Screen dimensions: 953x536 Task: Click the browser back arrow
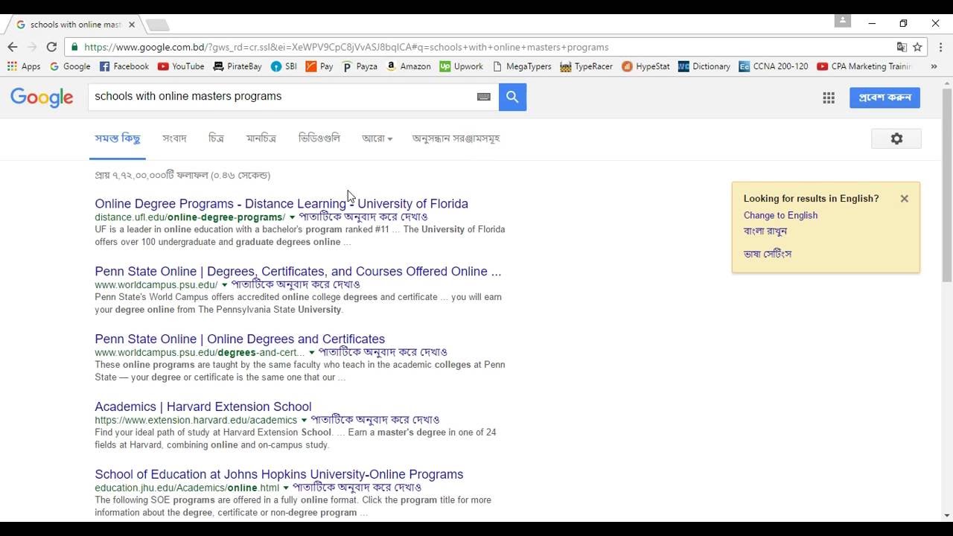13,47
